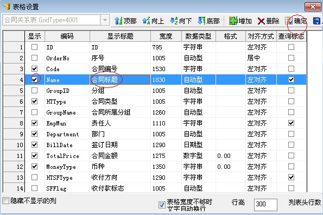323x215 pixels.
Task: Move row up with 向上
Action: point(153,21)
